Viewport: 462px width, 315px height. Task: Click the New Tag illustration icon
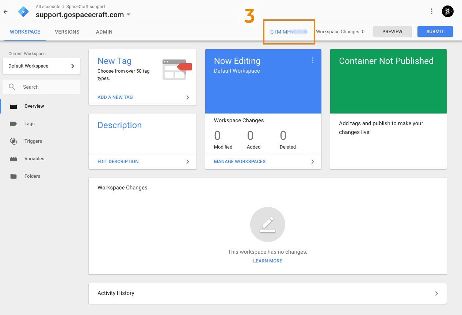177,70
